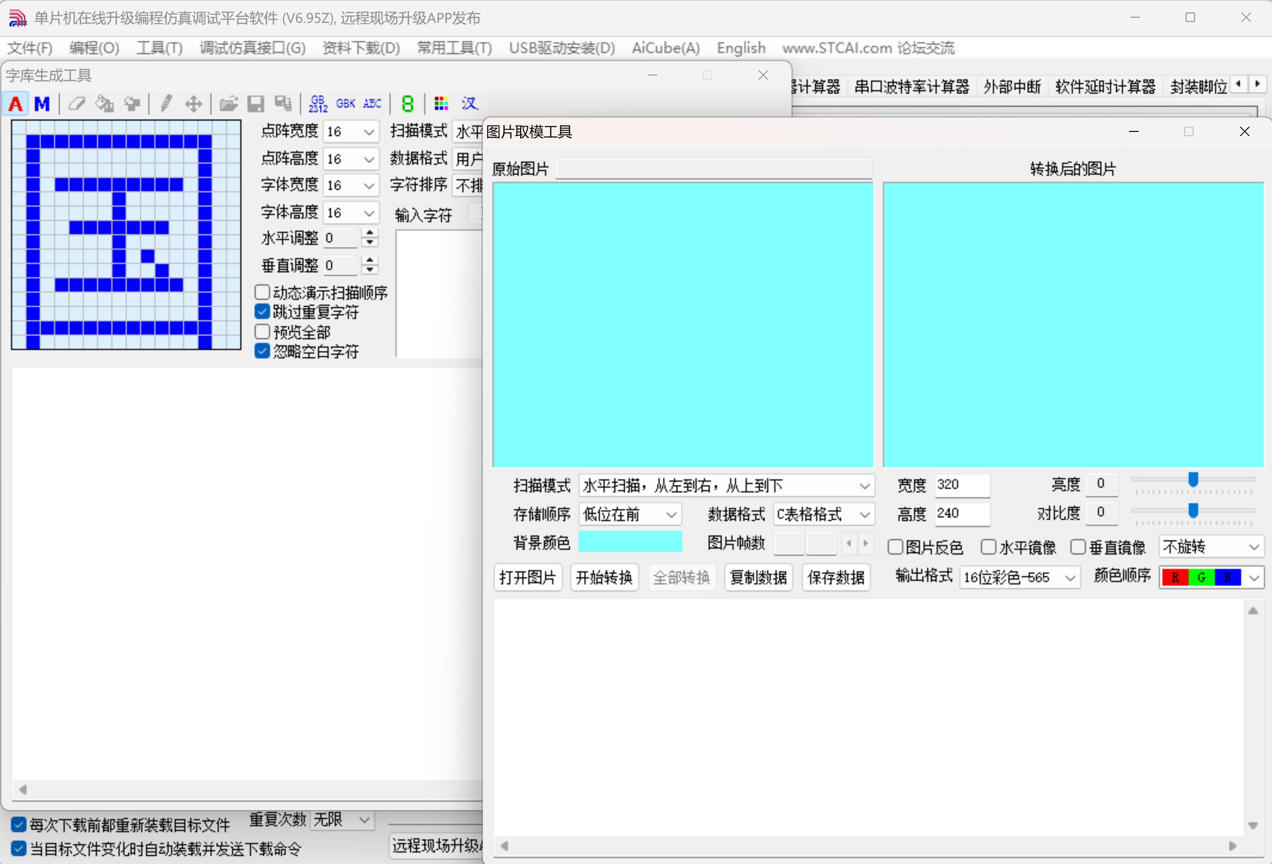Load the GB2312 character set
1272x864 pixels.
point(318,104)
